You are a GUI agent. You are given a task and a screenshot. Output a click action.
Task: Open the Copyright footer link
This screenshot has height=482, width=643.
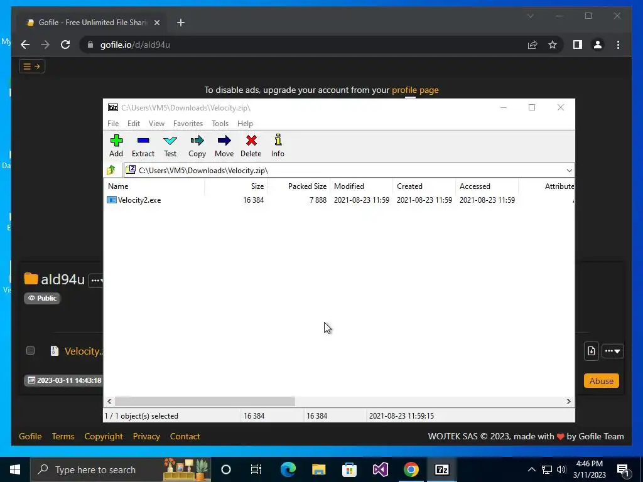pyautogui.click(x=104, y=437)
